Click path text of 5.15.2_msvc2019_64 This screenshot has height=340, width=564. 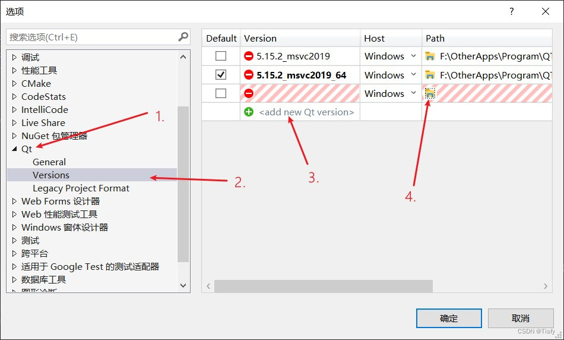pyautogui.click(x=496, y=75)
